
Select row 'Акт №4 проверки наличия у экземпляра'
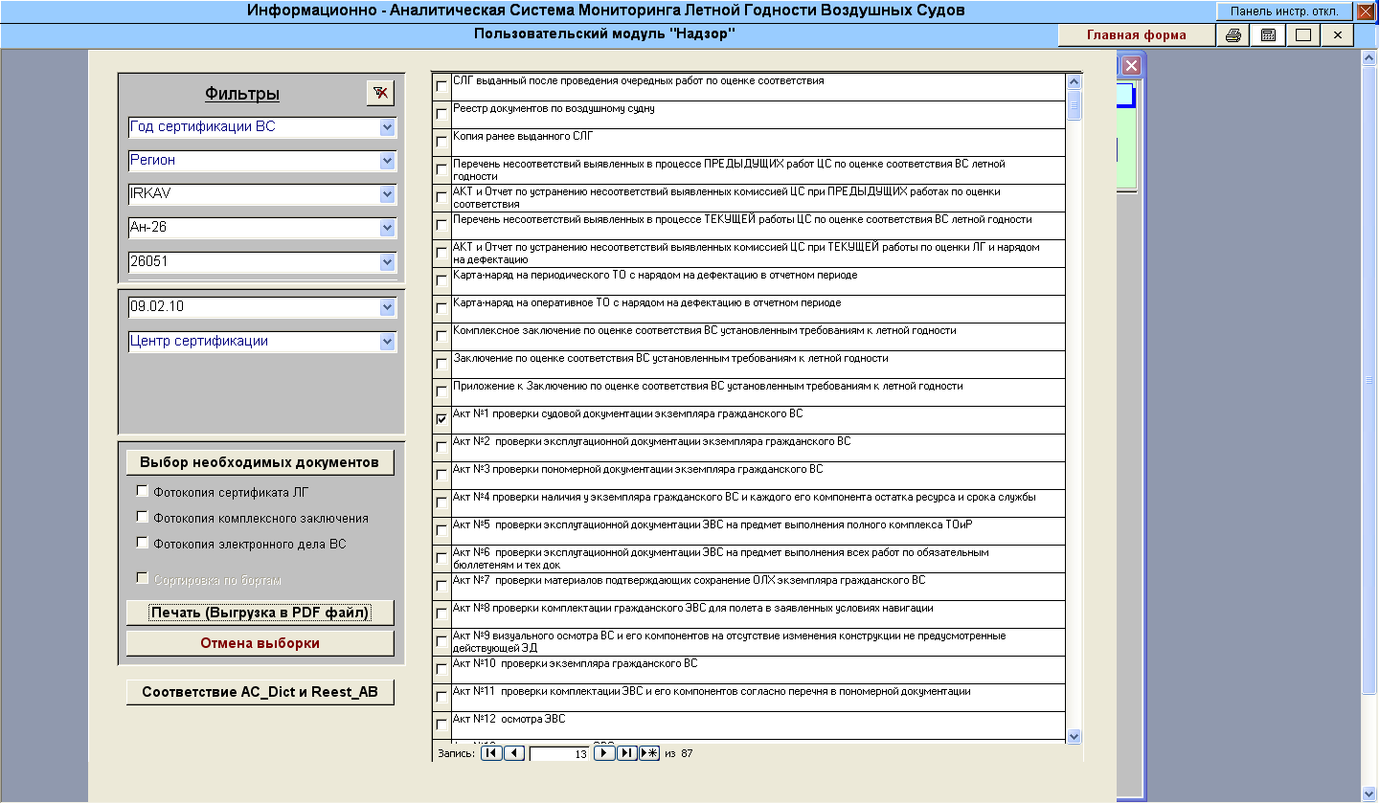click(758, 503)
